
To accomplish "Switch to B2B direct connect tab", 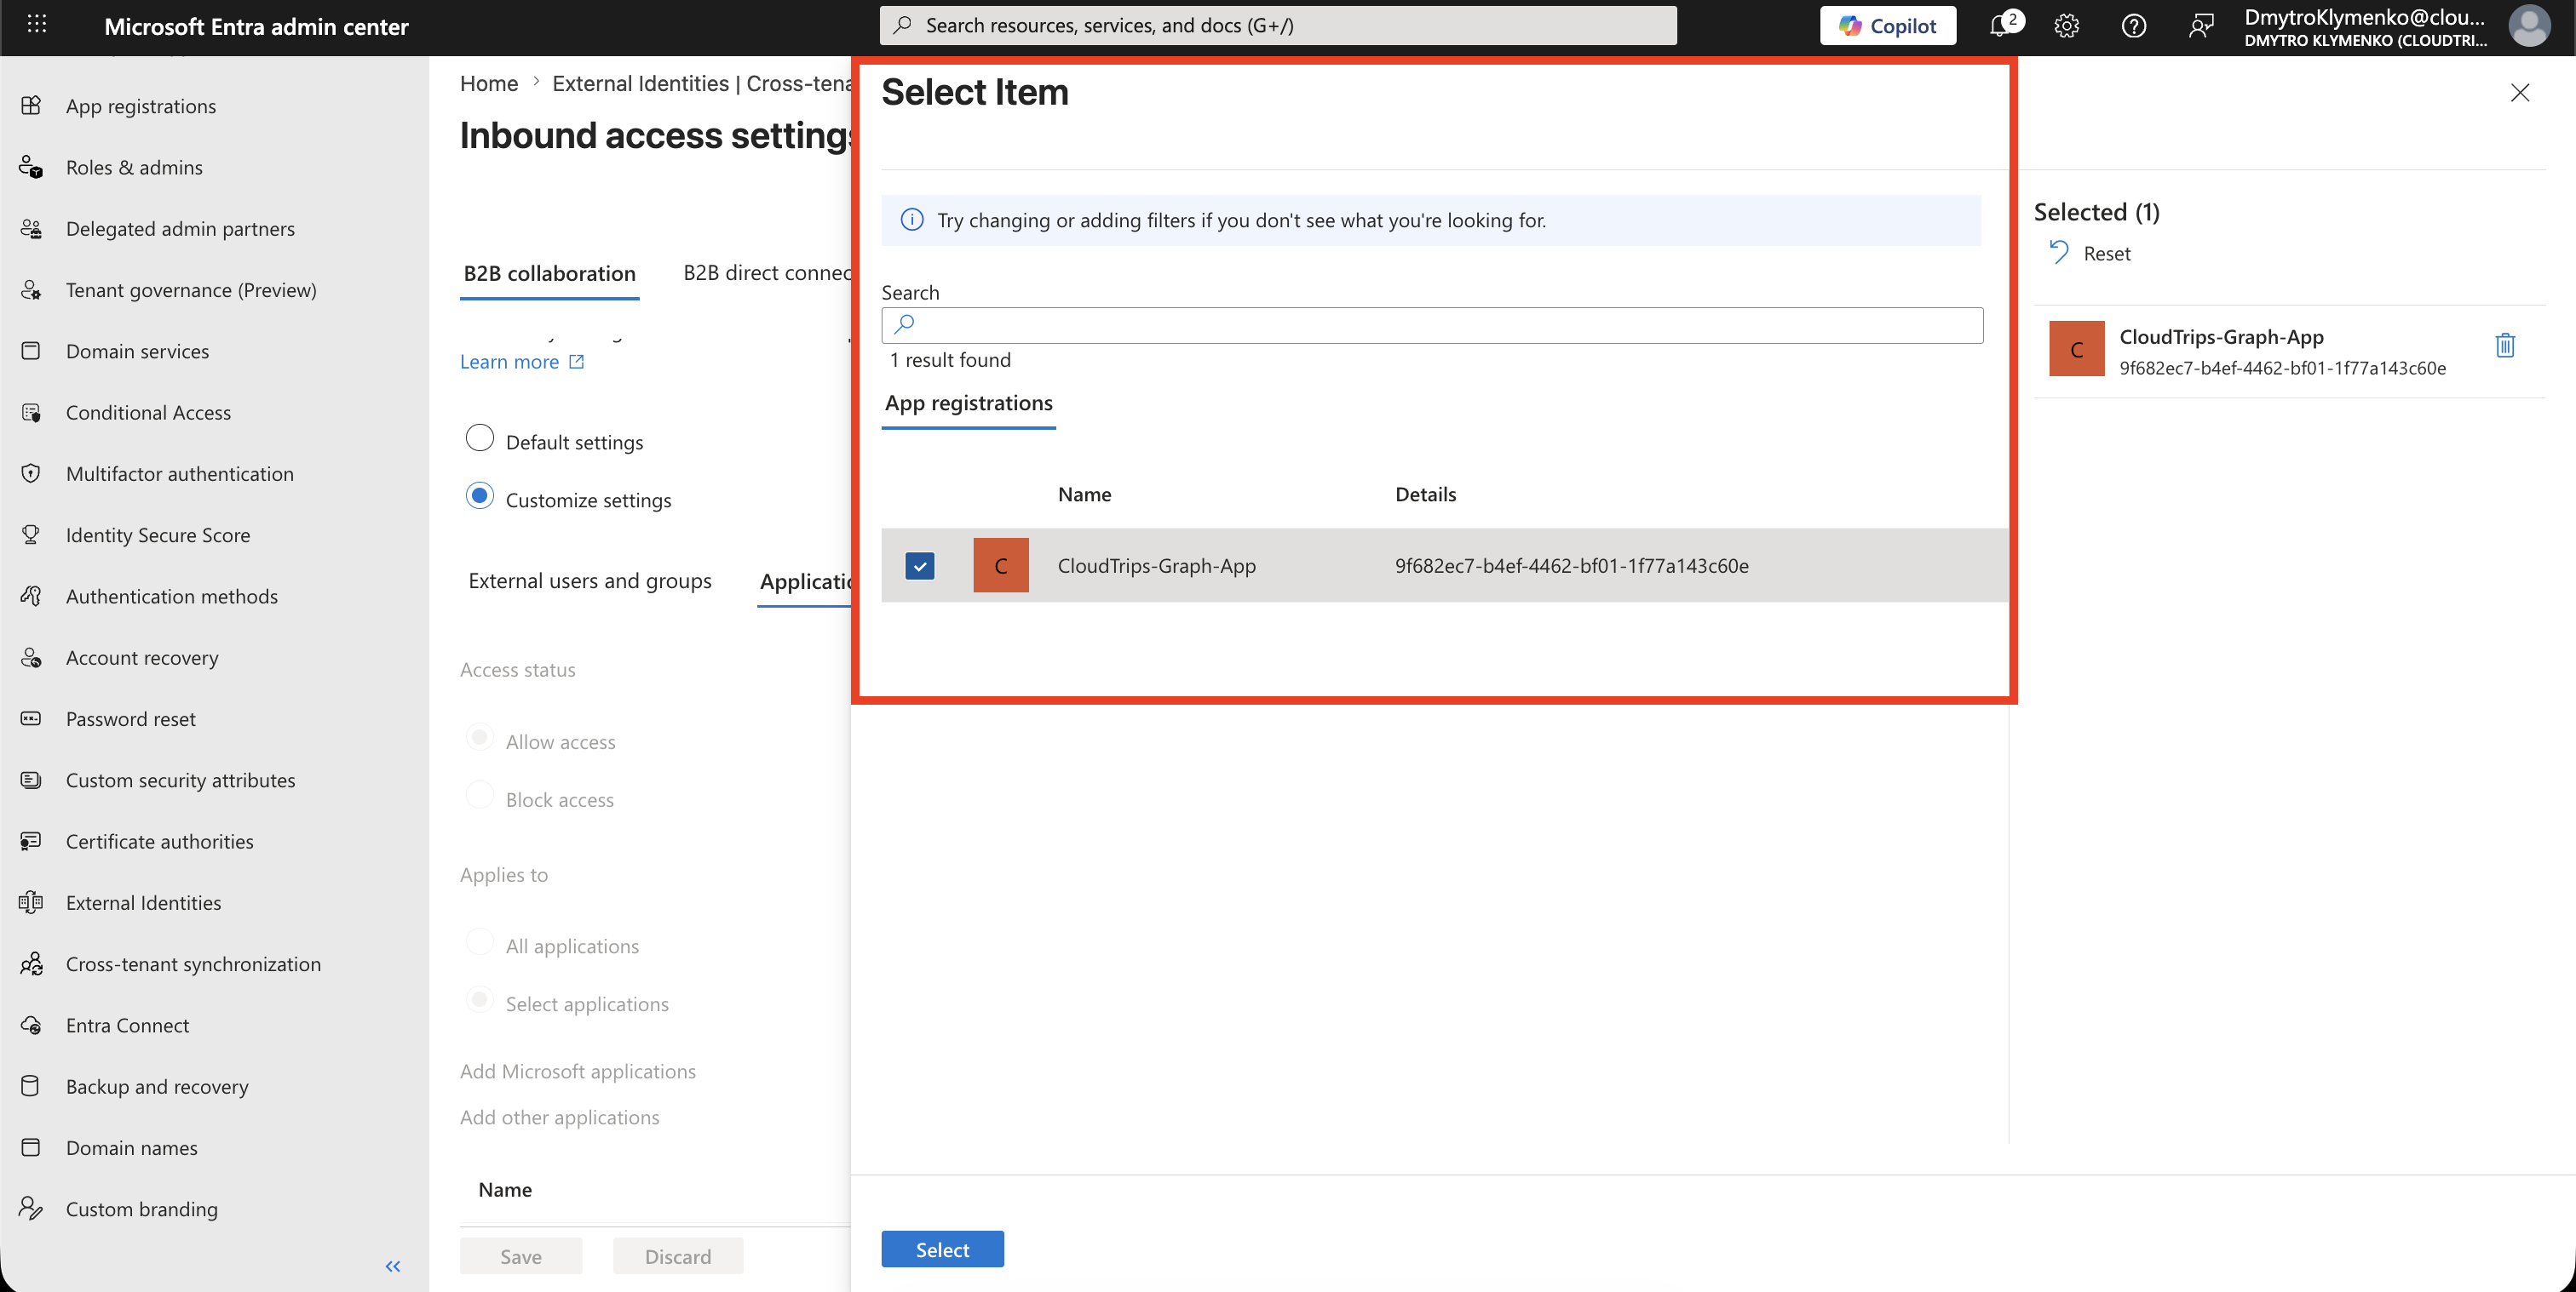I will click(x=767, y=274).
